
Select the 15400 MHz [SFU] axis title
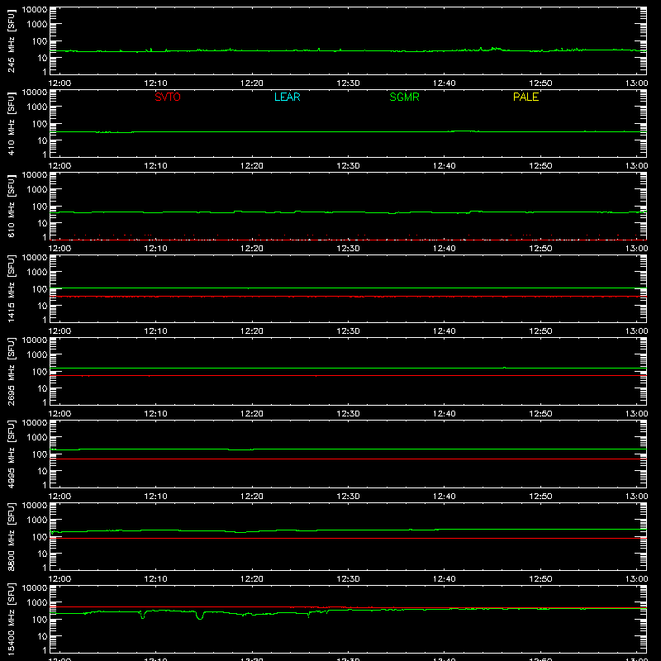[12, 619]
